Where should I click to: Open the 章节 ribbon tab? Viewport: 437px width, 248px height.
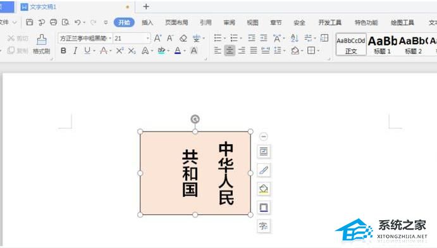pos(276,23)
